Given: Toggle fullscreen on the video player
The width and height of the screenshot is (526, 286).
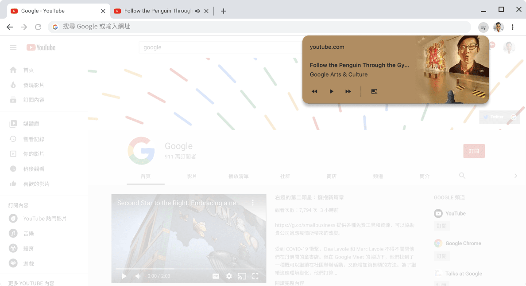Looking at the screenshot, I should click(x=255, y=276).
